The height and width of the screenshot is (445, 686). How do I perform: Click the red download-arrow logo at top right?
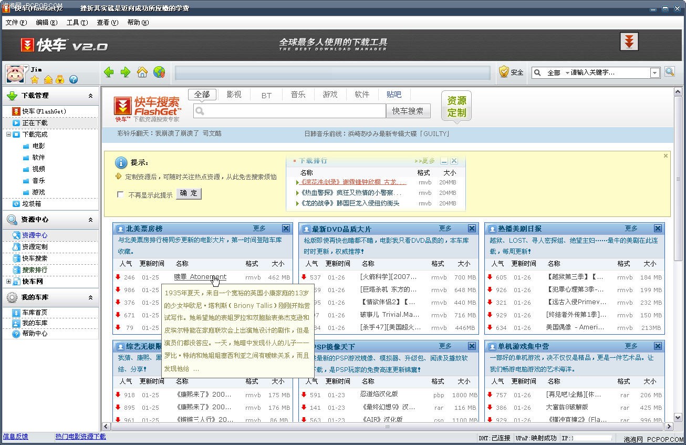[x=629, y=42]
